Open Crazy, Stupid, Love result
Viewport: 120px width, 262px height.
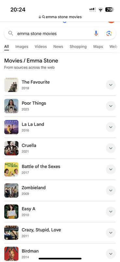(41, 230)
